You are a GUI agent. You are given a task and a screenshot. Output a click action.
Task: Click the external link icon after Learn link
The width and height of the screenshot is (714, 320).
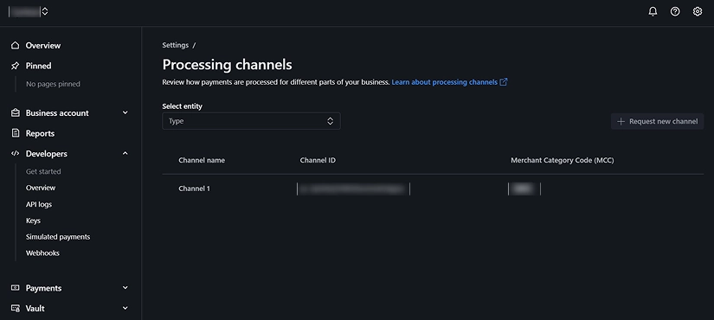(x=504, y=82)
